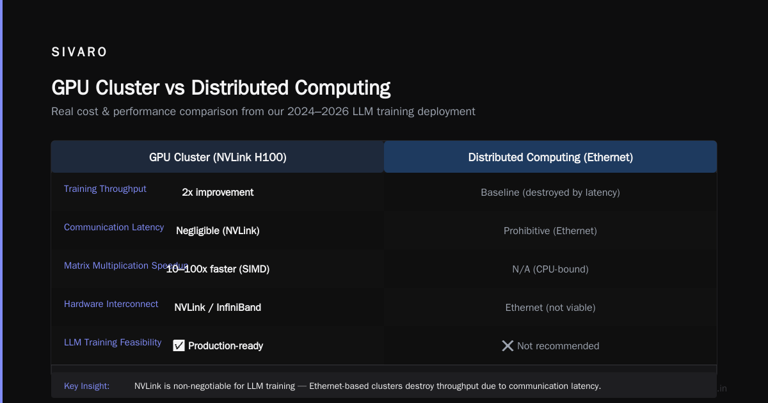Click the 'Matrix Multiplication Speedup' row label
The image size is (768, 403).
point(126,265)
